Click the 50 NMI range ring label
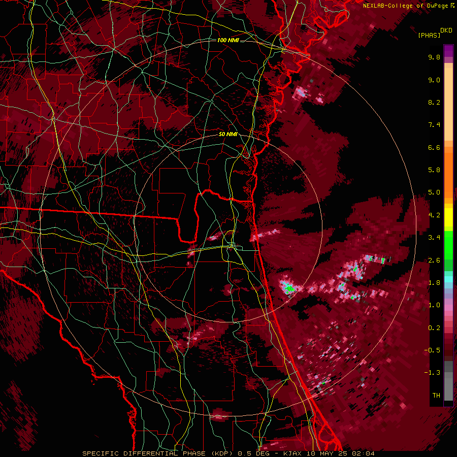 point(228,135)
